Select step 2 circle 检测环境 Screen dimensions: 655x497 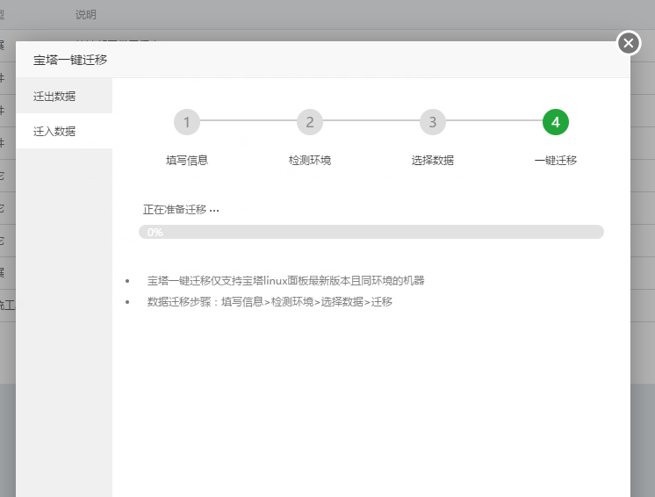310,122
